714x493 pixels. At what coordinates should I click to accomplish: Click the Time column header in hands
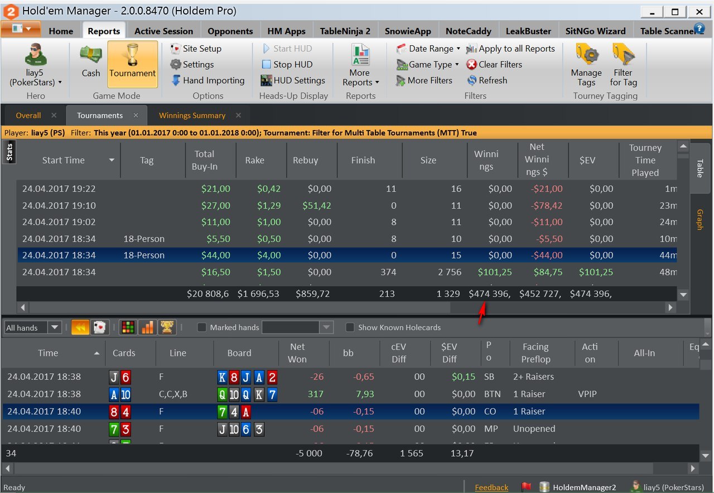48,353
